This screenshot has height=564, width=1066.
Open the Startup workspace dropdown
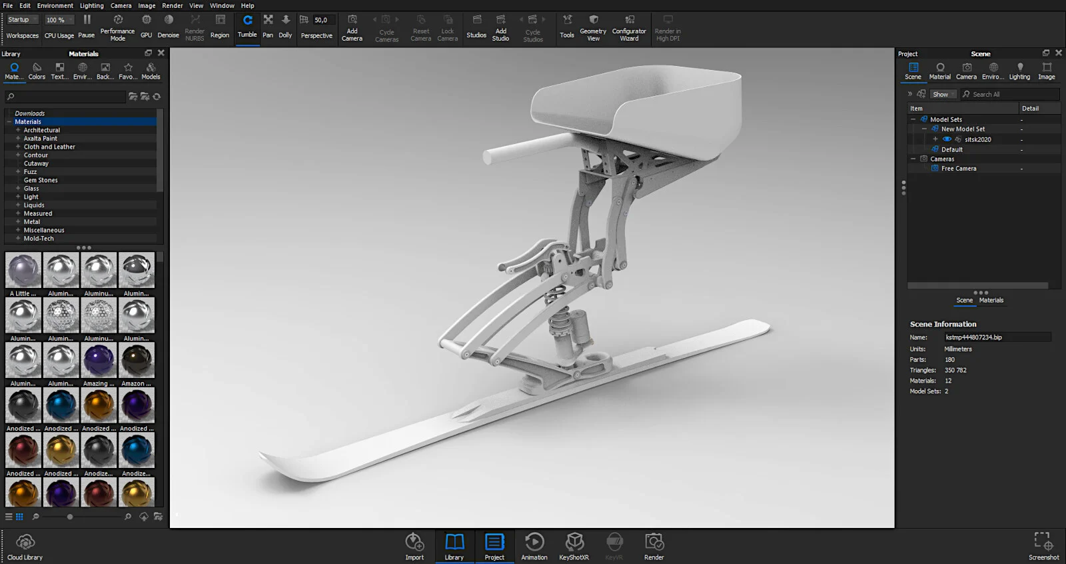(22, 20)
